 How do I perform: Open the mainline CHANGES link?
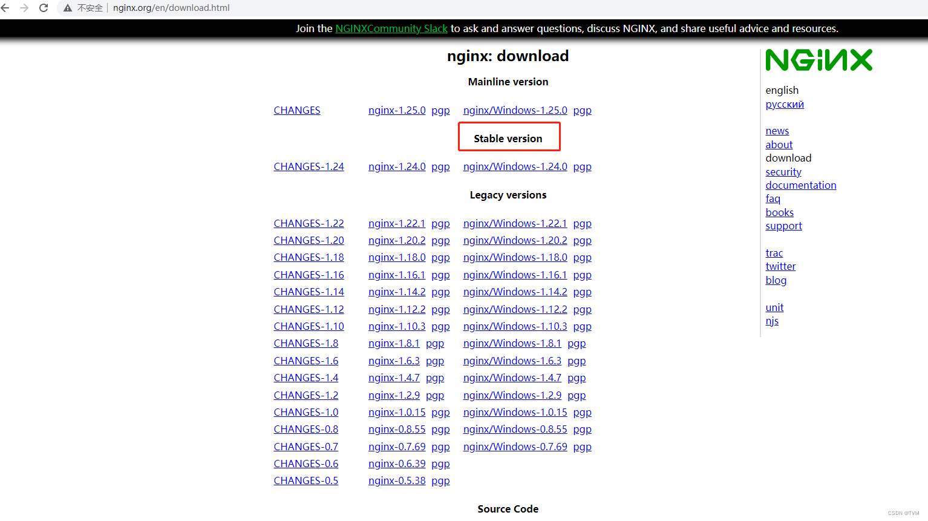tap(297, 110)
